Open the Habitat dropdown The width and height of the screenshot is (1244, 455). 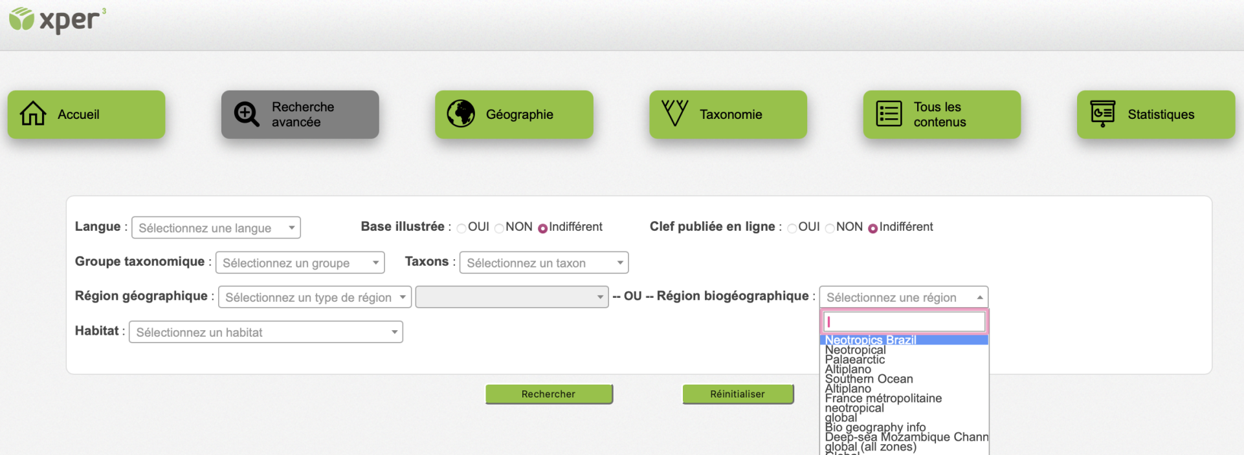coord(265,332)
